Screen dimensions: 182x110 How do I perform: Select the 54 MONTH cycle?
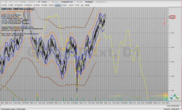click(x=19, y=5)
